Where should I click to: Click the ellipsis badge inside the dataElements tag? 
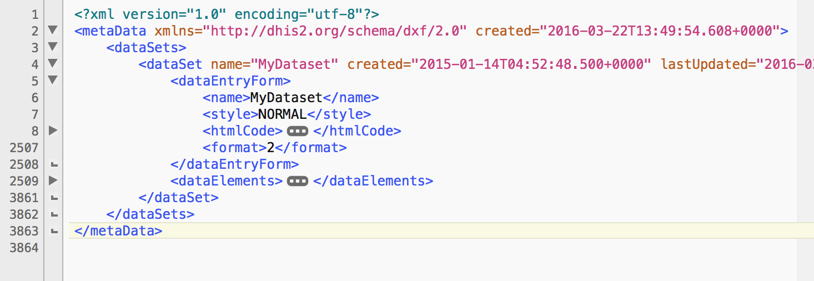point(297,181)
